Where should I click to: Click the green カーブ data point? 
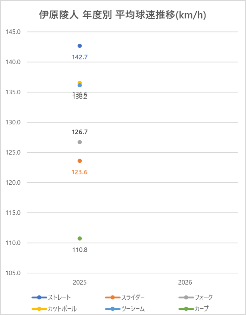coord(80,239)
